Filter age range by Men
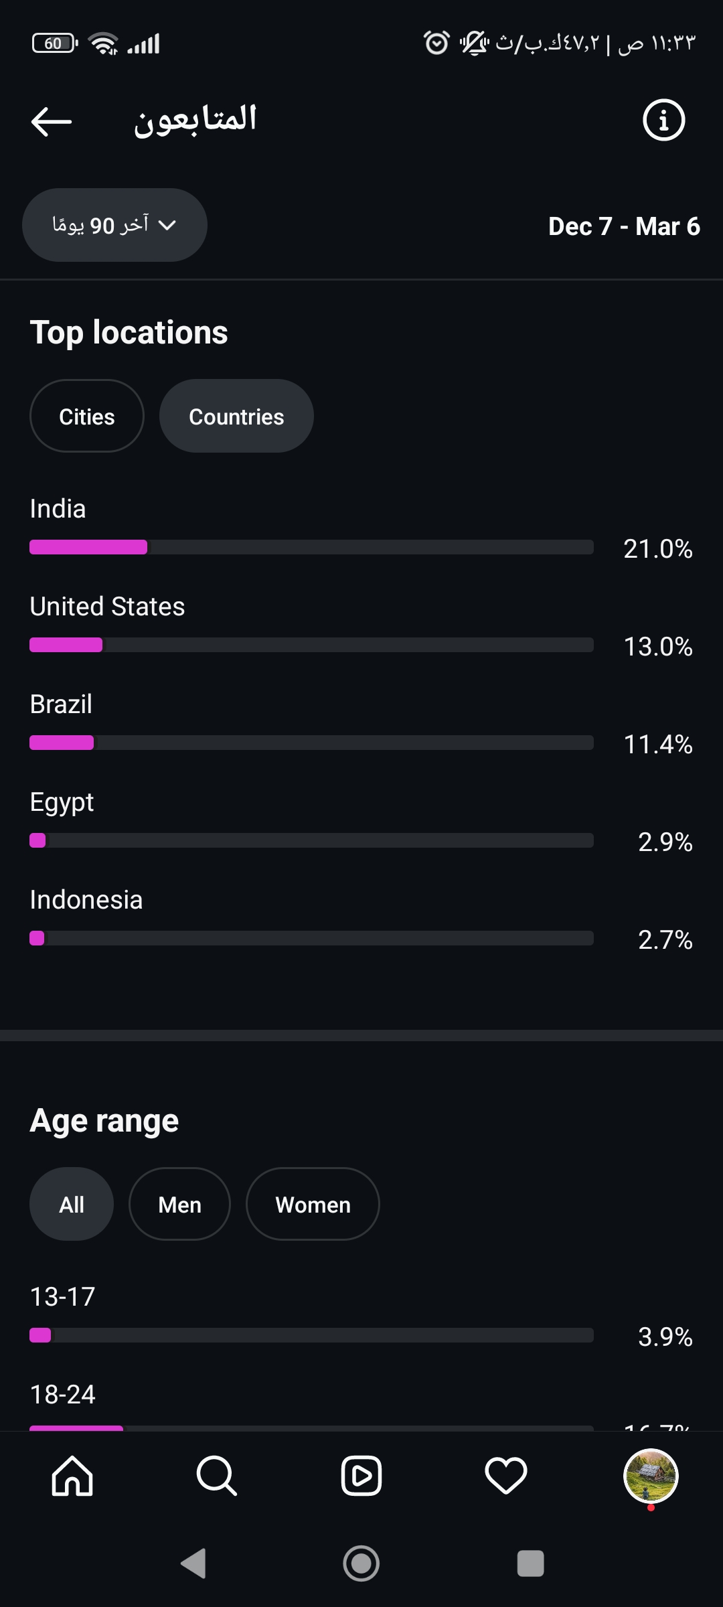723x1607 pixels. tap(179, 1205)
